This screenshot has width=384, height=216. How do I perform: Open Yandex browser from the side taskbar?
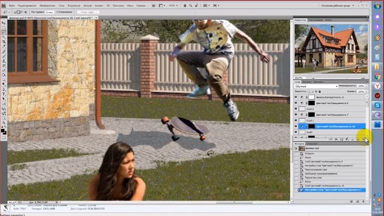point(377,86)
